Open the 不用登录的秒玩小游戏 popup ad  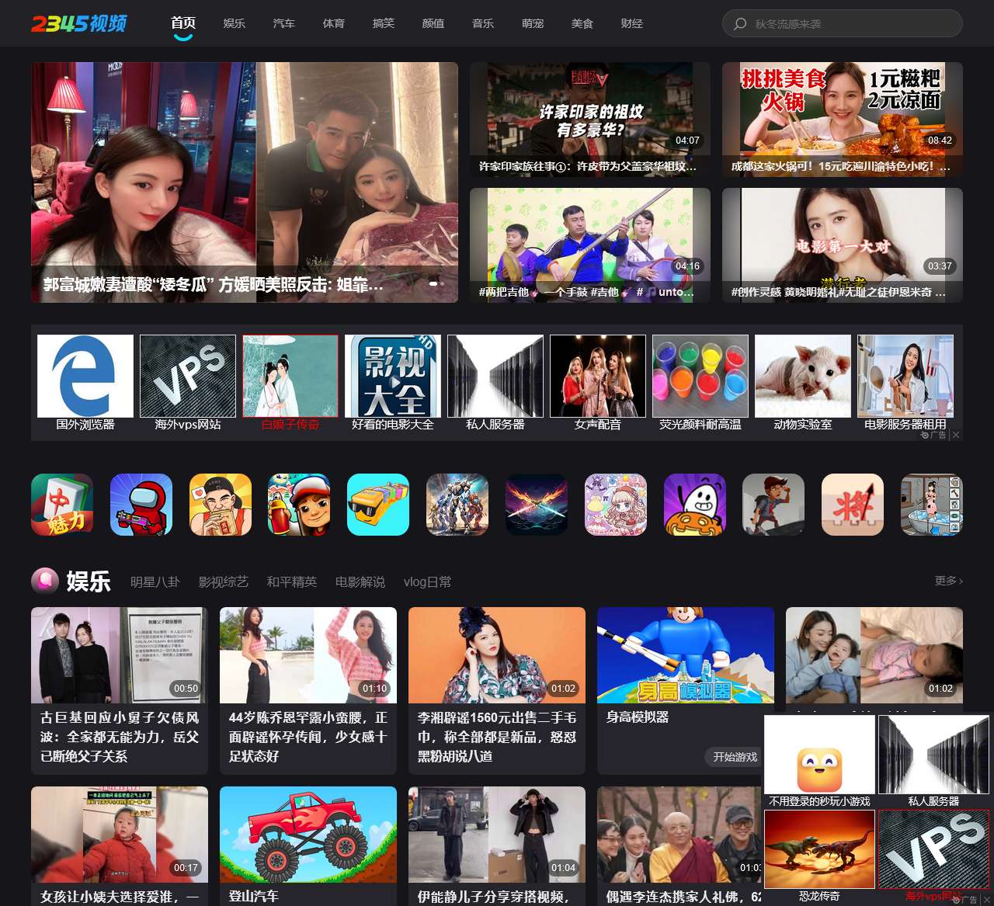point(819,762)
